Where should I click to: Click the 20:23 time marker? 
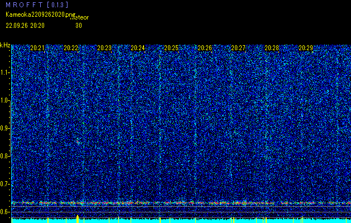[x=104, y=48]
